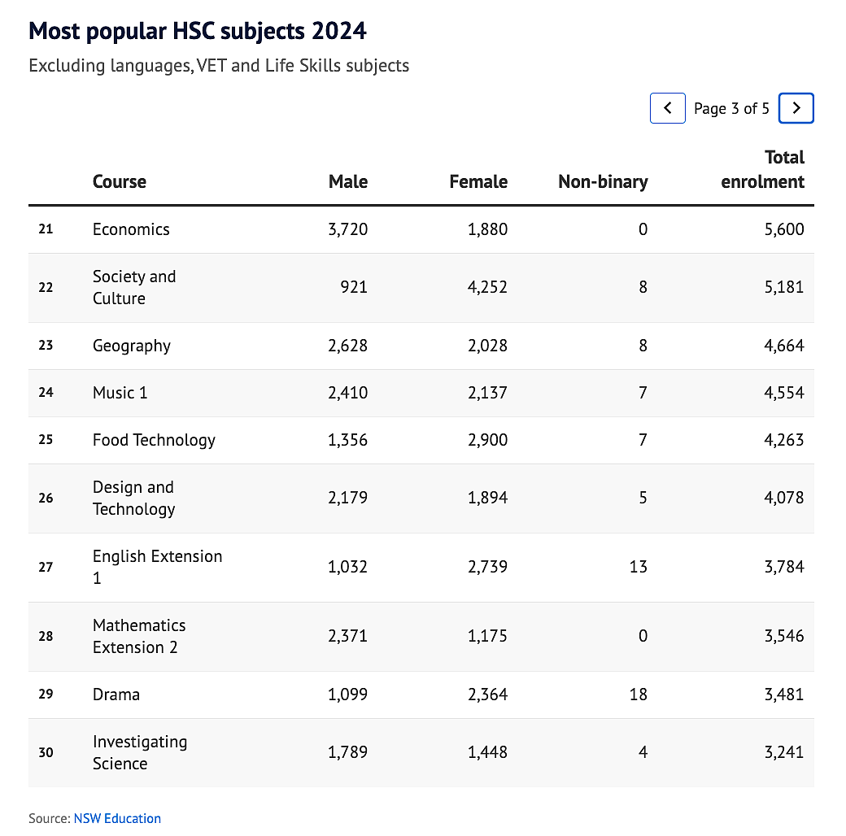Select the Music 1 row
Screen dimensions: 846x836
421,393
